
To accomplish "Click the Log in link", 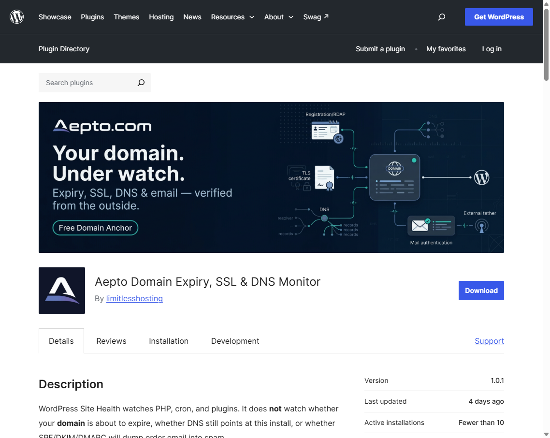I will click(x=492, y=49).
